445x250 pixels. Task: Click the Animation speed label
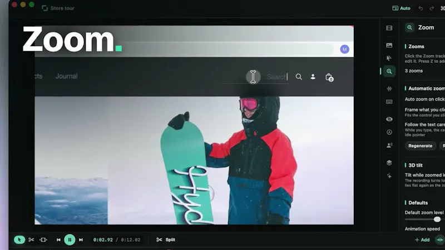click(x=422, y=229)
